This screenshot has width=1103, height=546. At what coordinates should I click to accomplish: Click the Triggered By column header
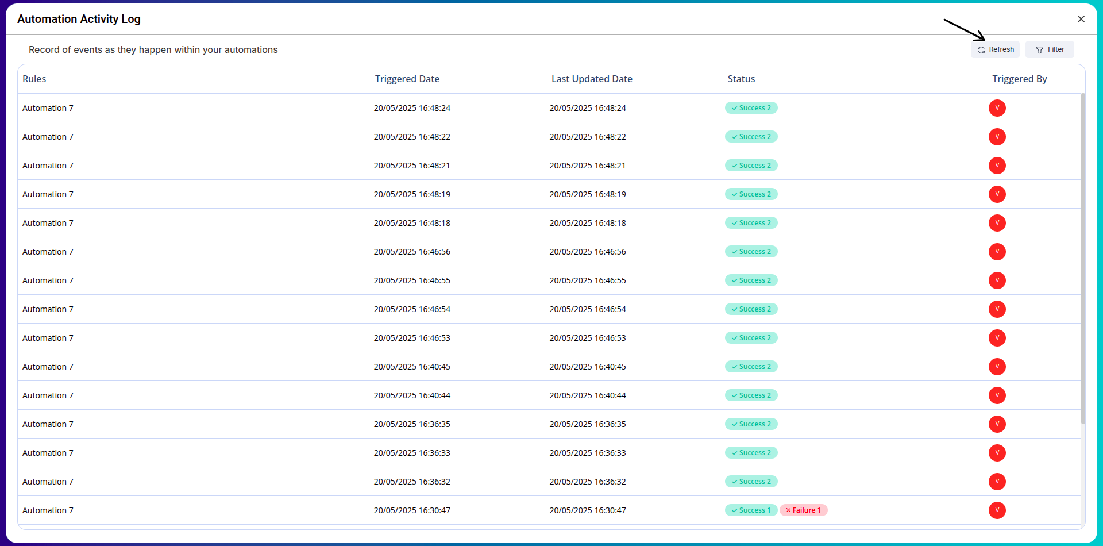1019,79
